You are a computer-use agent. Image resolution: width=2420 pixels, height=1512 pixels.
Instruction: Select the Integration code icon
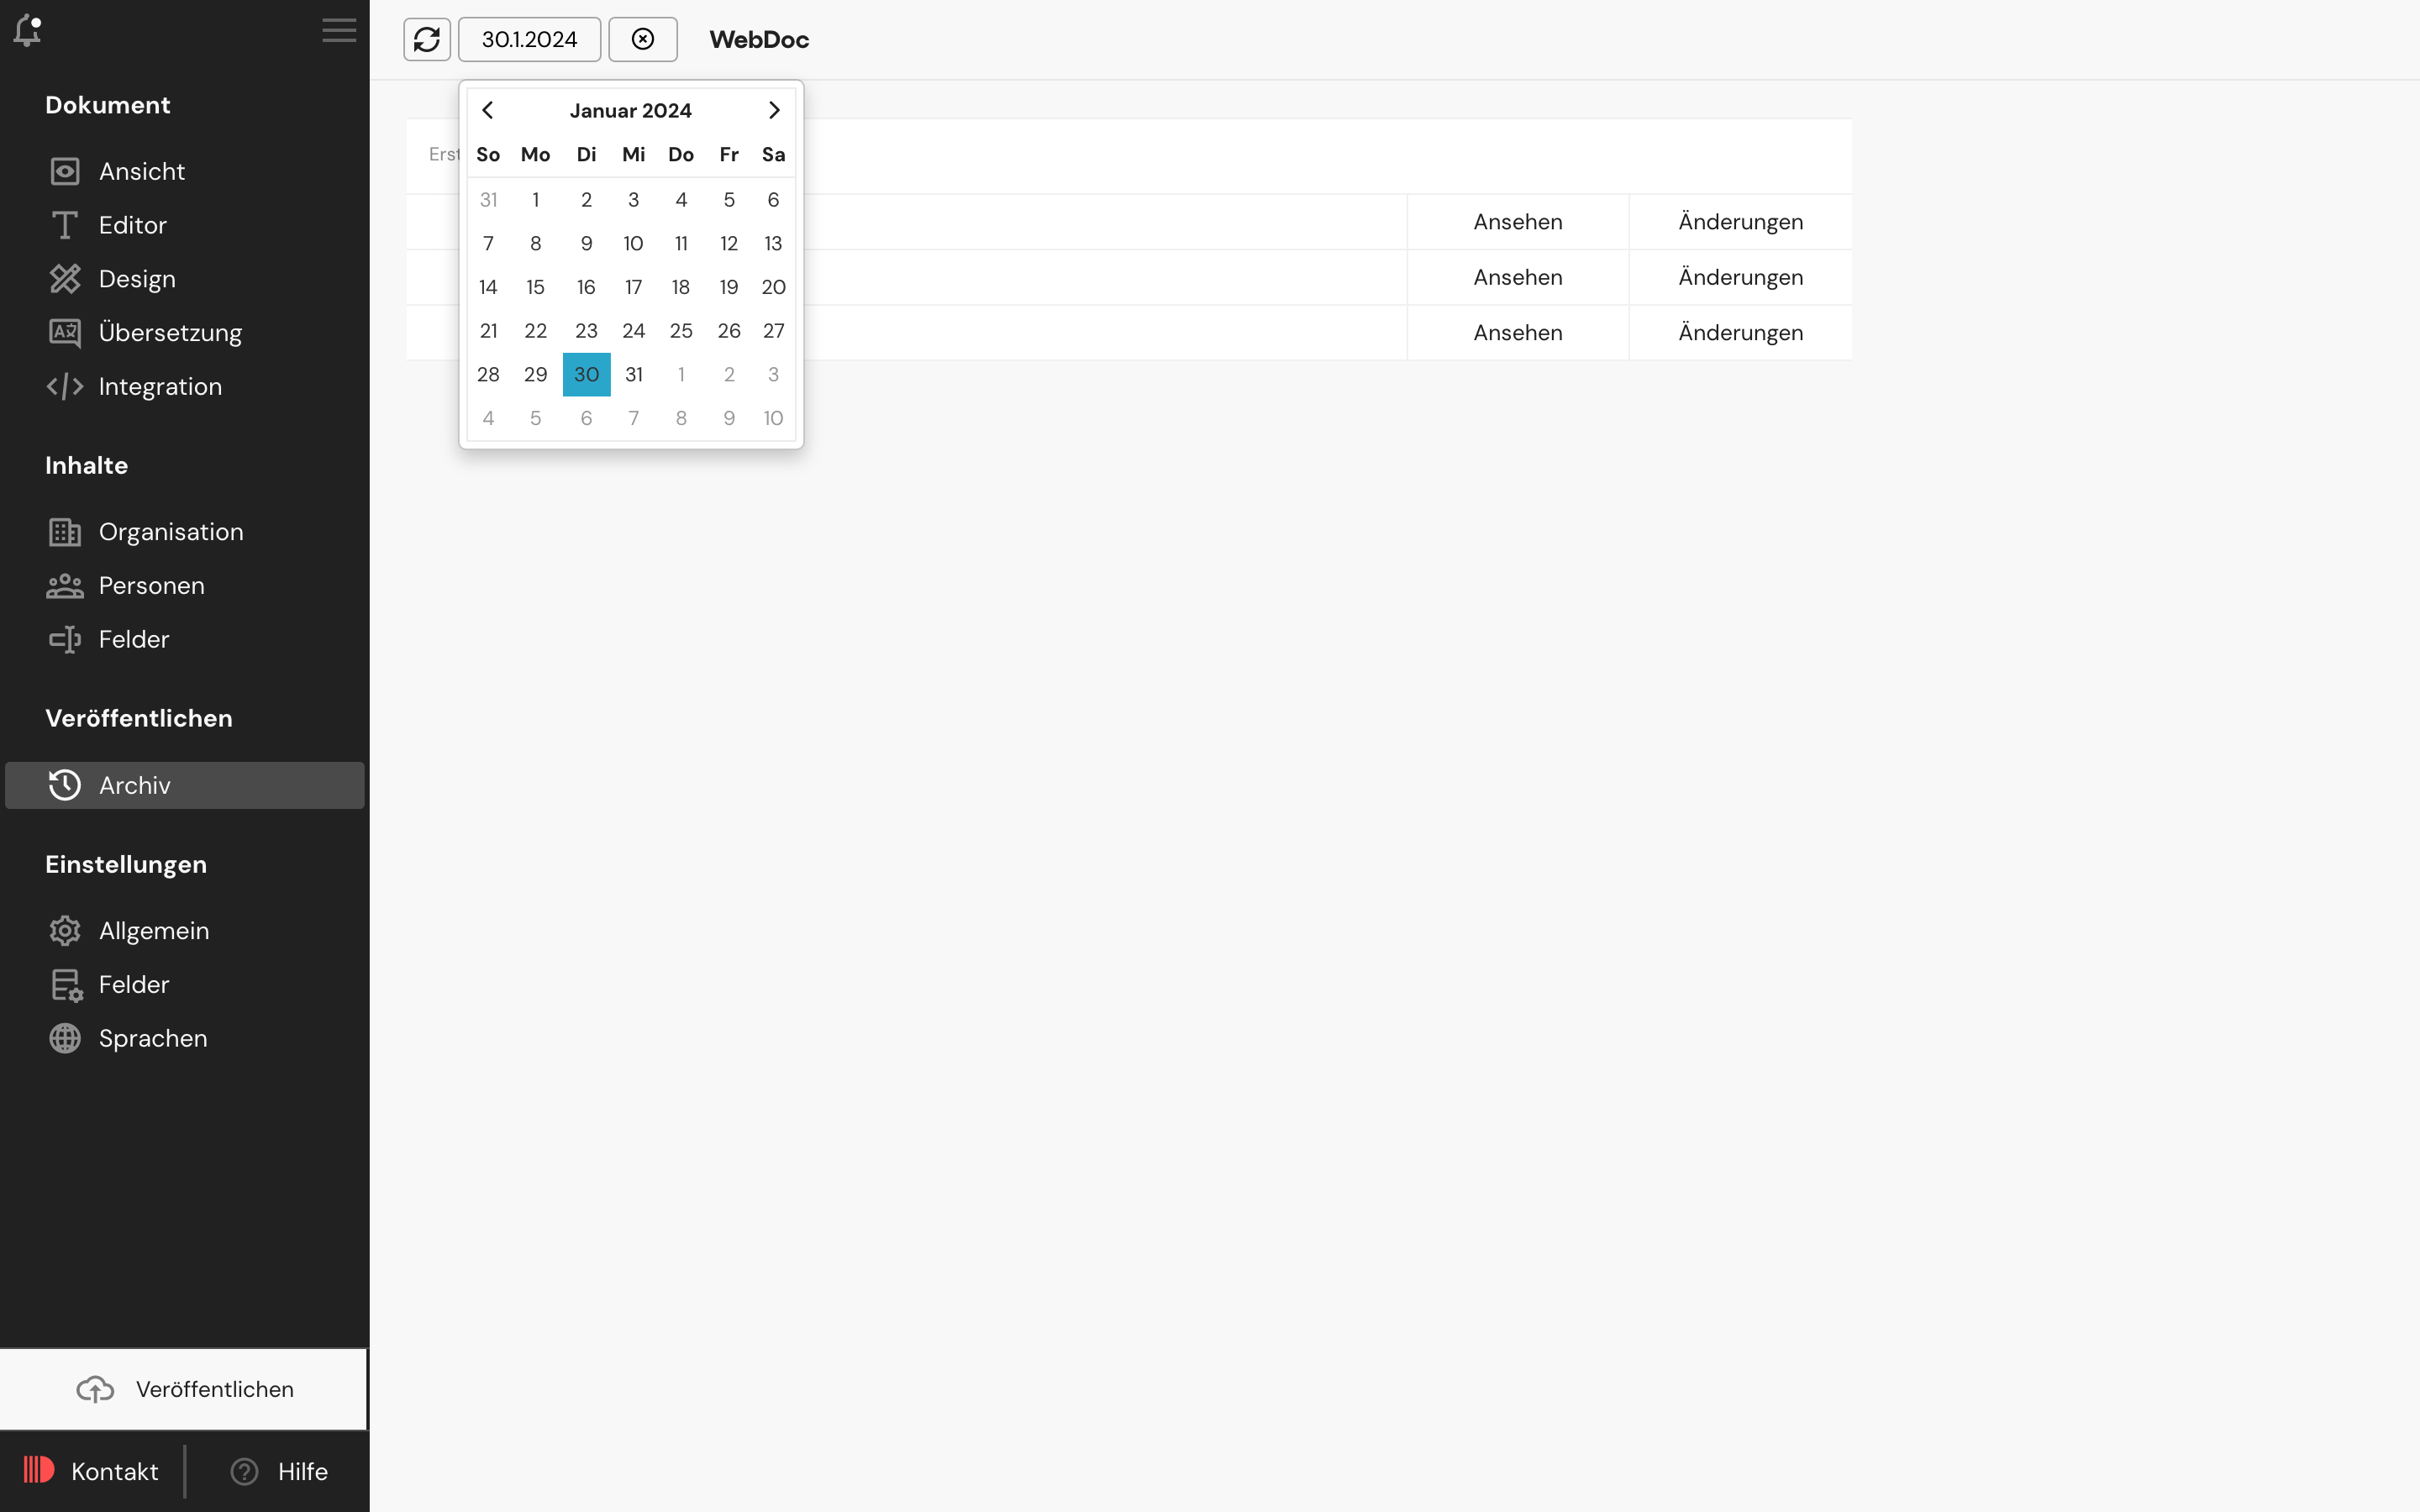pyautogui.click(x=65, y=386)
